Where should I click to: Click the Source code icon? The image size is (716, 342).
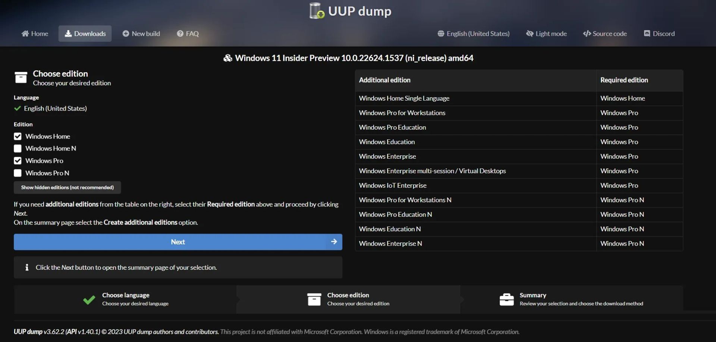[x=587, y=34]
